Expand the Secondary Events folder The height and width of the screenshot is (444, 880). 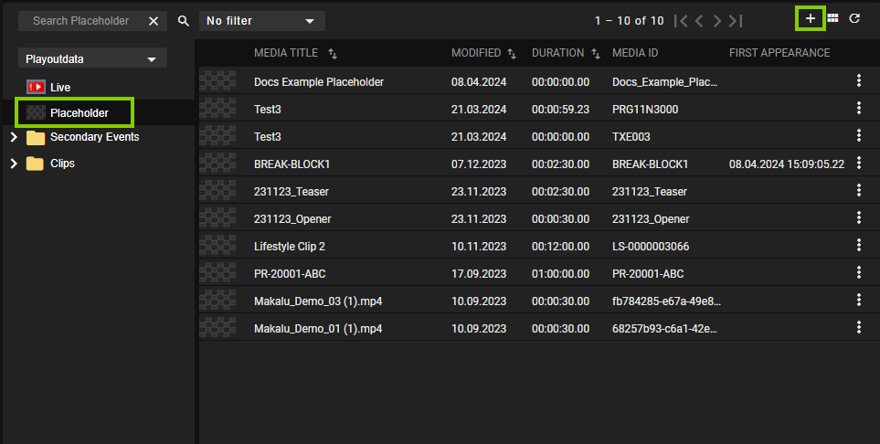tap(13, 137)
